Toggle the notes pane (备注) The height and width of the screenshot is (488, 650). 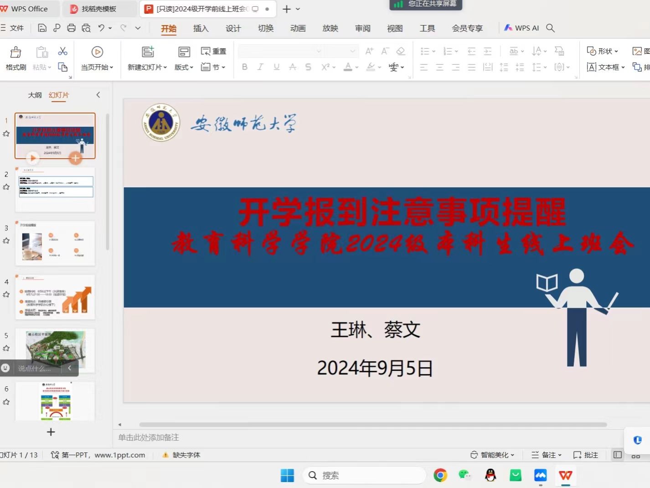tap(547, 455)
